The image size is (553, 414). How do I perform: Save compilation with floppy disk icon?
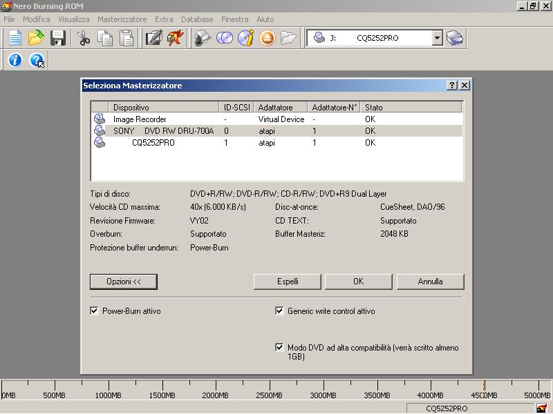[57, 38]
